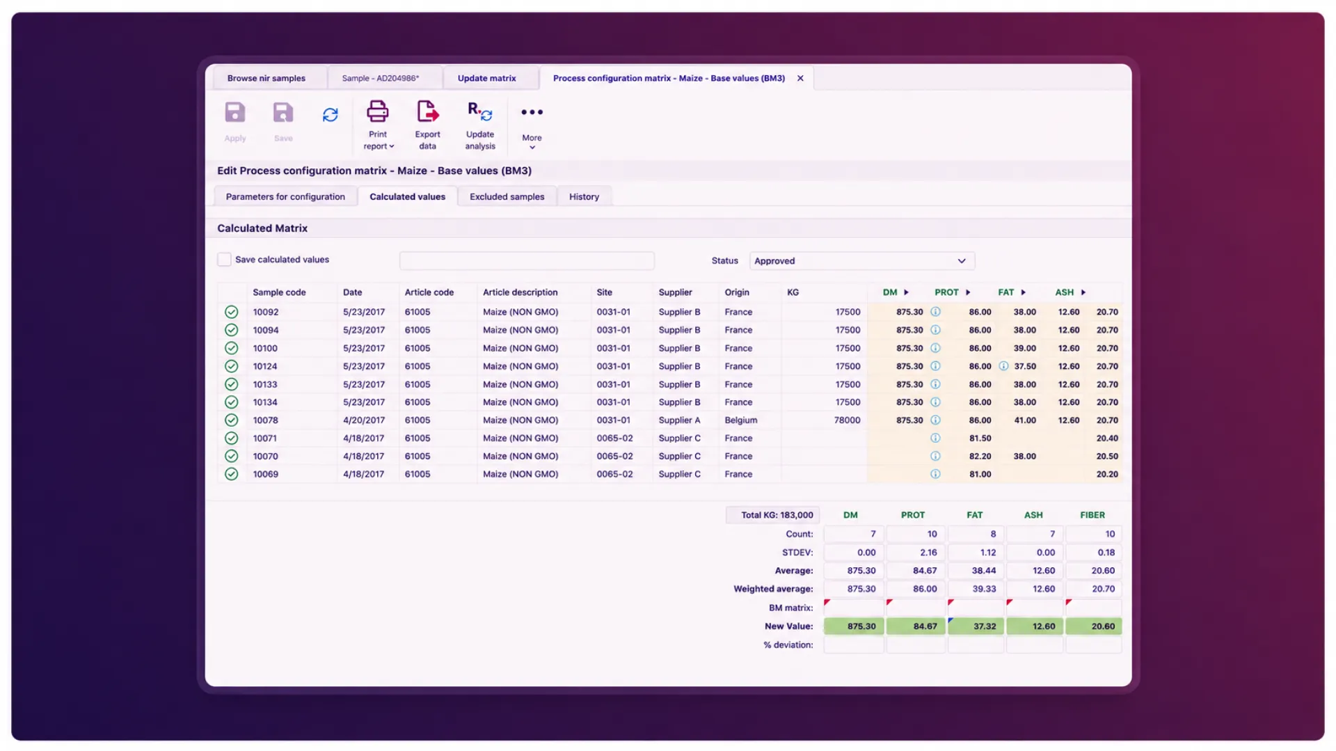Viewport: 1336px width, 751px height.
Task: Expand the FAT column arrow
Action: click(1023, 293)
